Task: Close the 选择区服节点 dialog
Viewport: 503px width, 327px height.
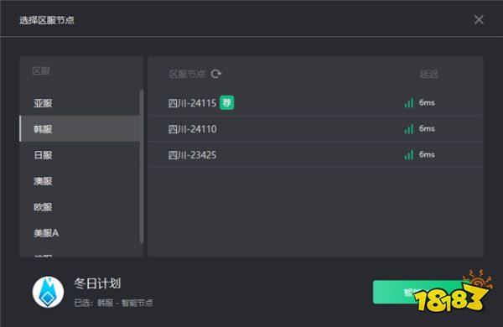Action: point(479,19)
